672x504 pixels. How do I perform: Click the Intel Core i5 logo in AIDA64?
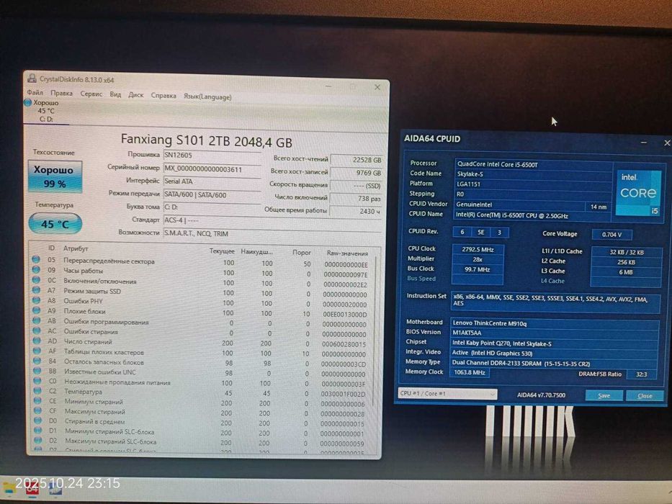coord(638,193)
